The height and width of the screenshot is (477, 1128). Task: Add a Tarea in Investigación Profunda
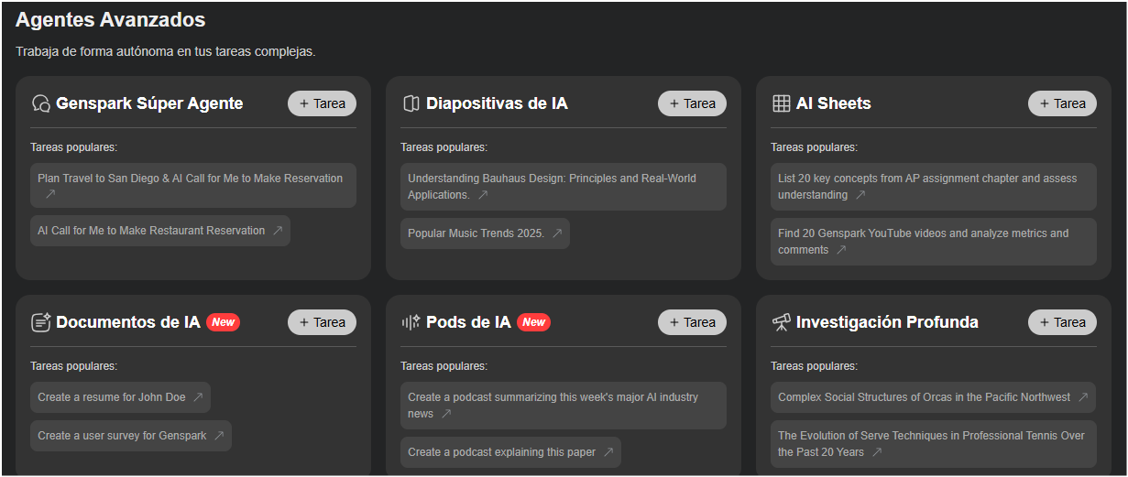point(1062,322)
